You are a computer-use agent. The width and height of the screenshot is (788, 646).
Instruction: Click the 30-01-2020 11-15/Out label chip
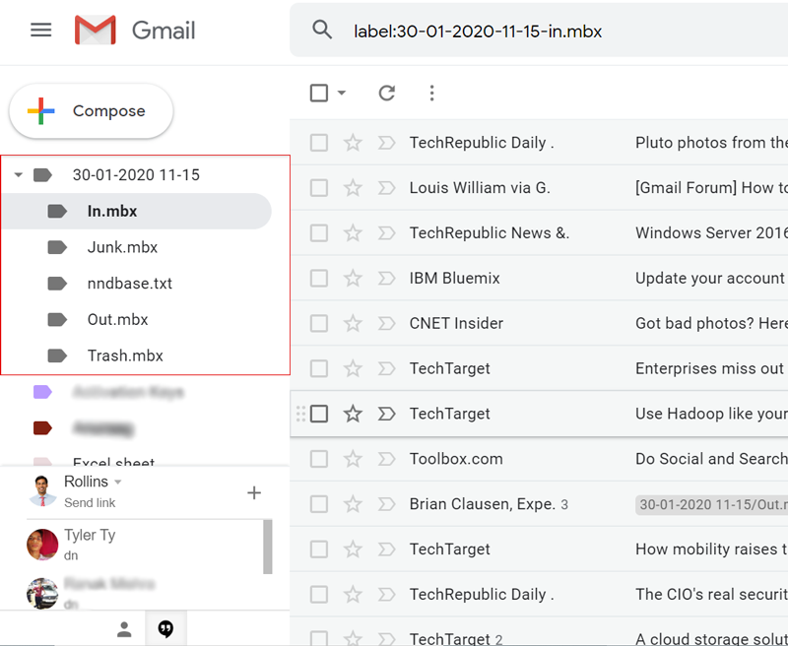coord(711,504)
